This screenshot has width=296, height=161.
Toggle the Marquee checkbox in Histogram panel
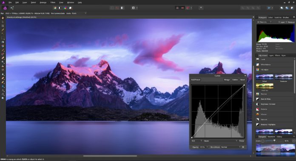[x=286, y=22]
